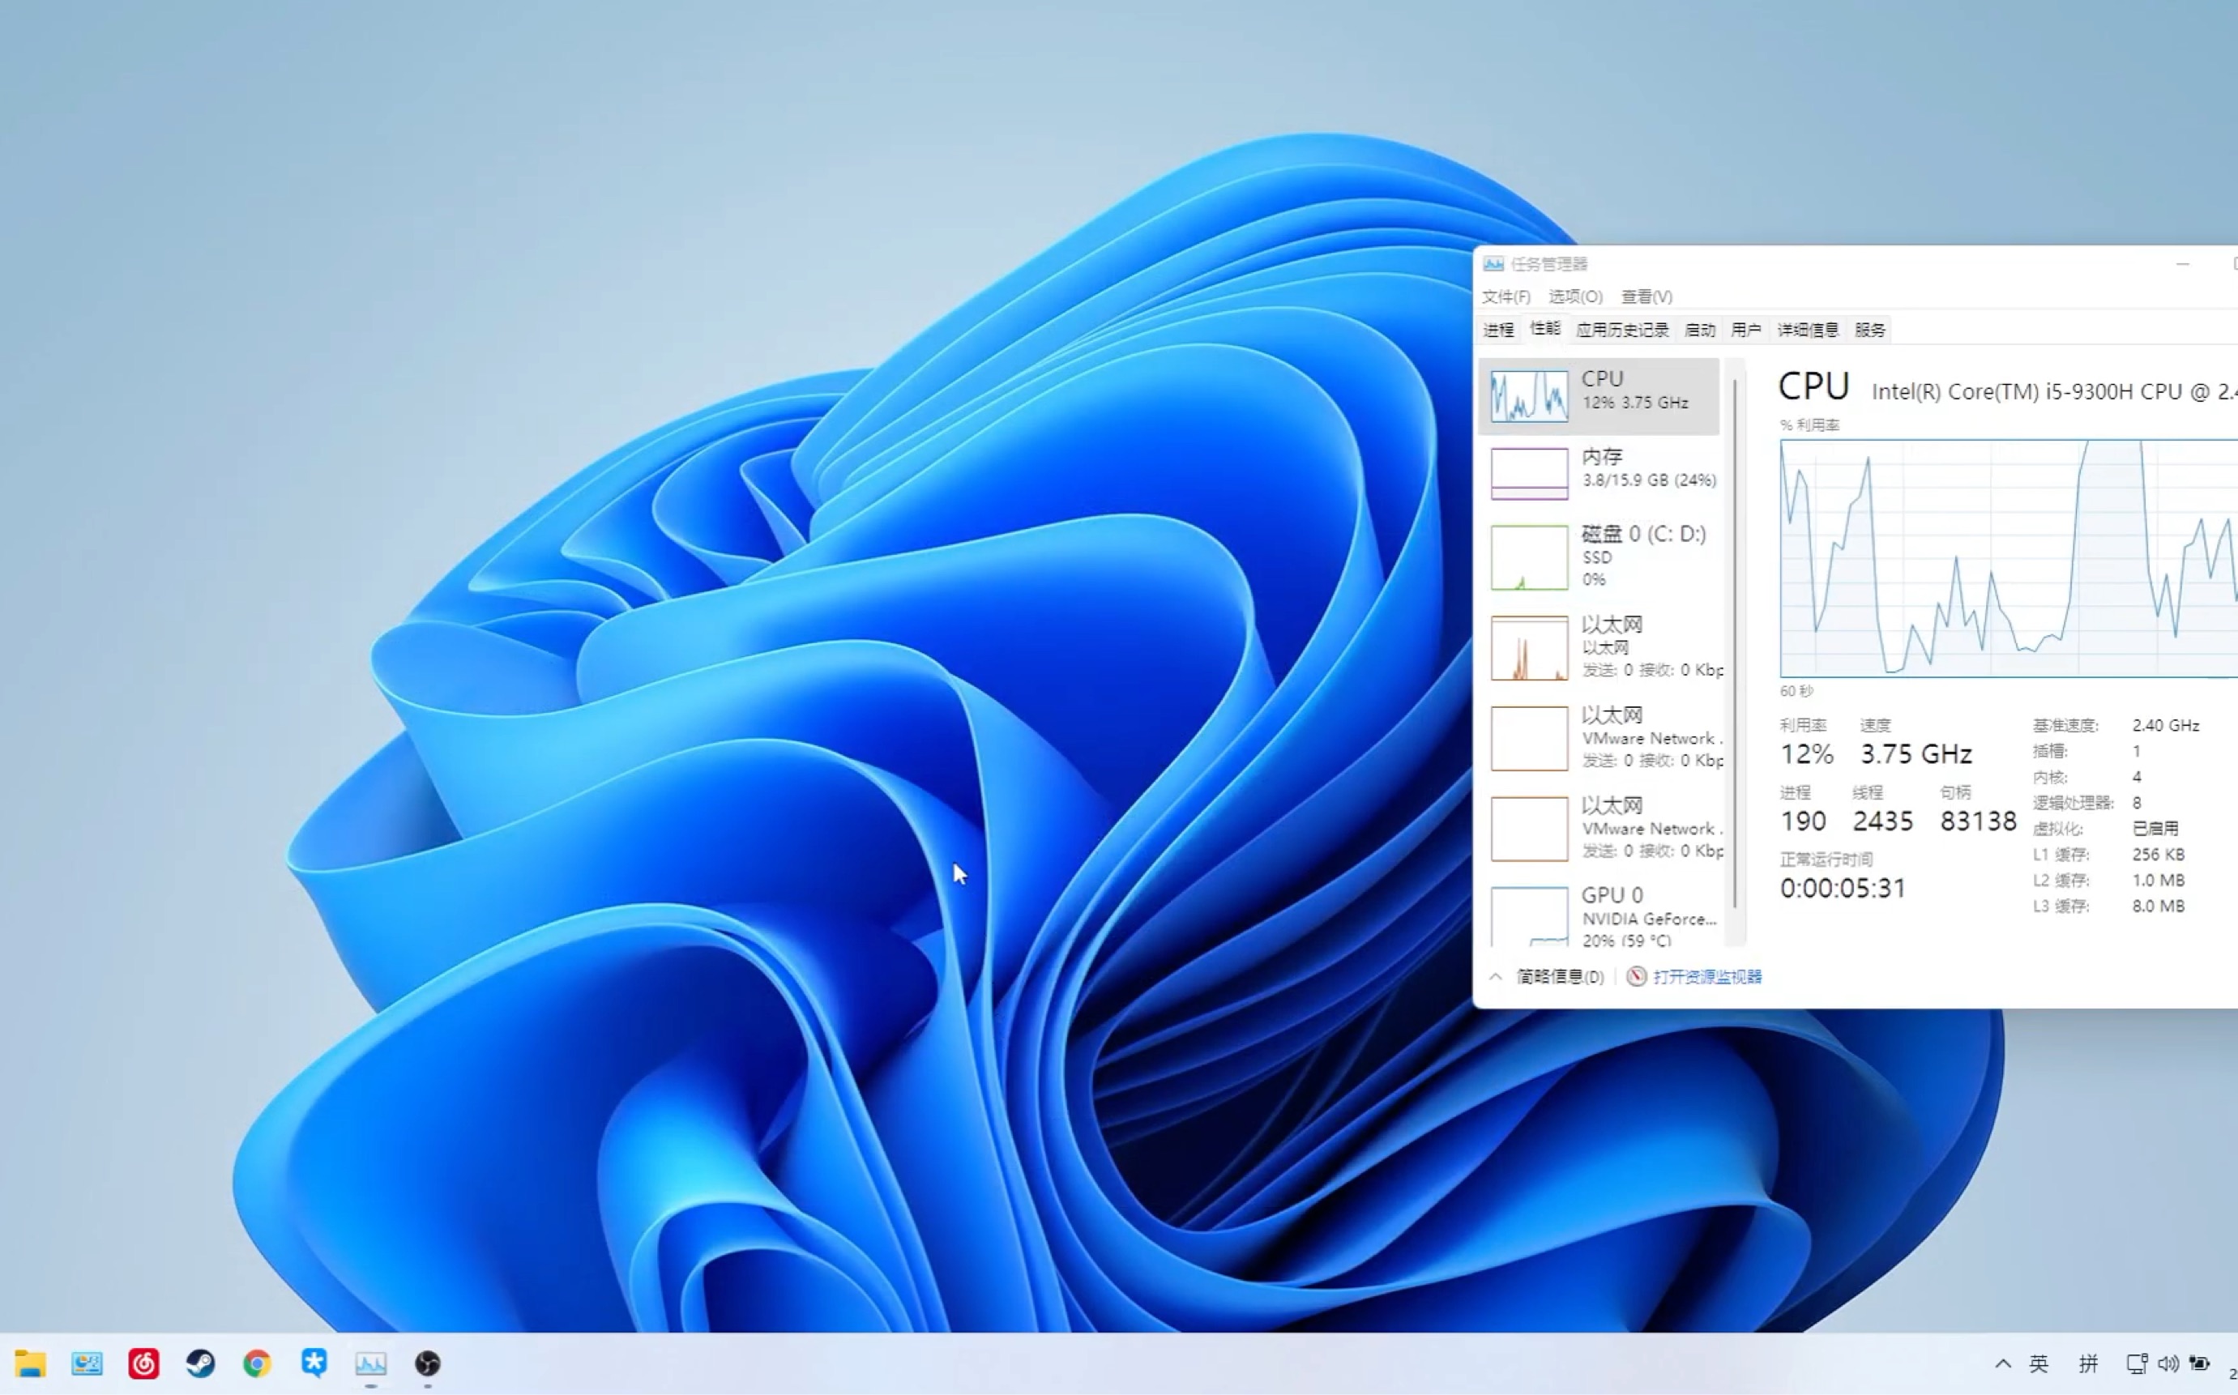Open OBS Studio from the taskbar
2238x1395 pixels.
click(x=427, y=1363)
